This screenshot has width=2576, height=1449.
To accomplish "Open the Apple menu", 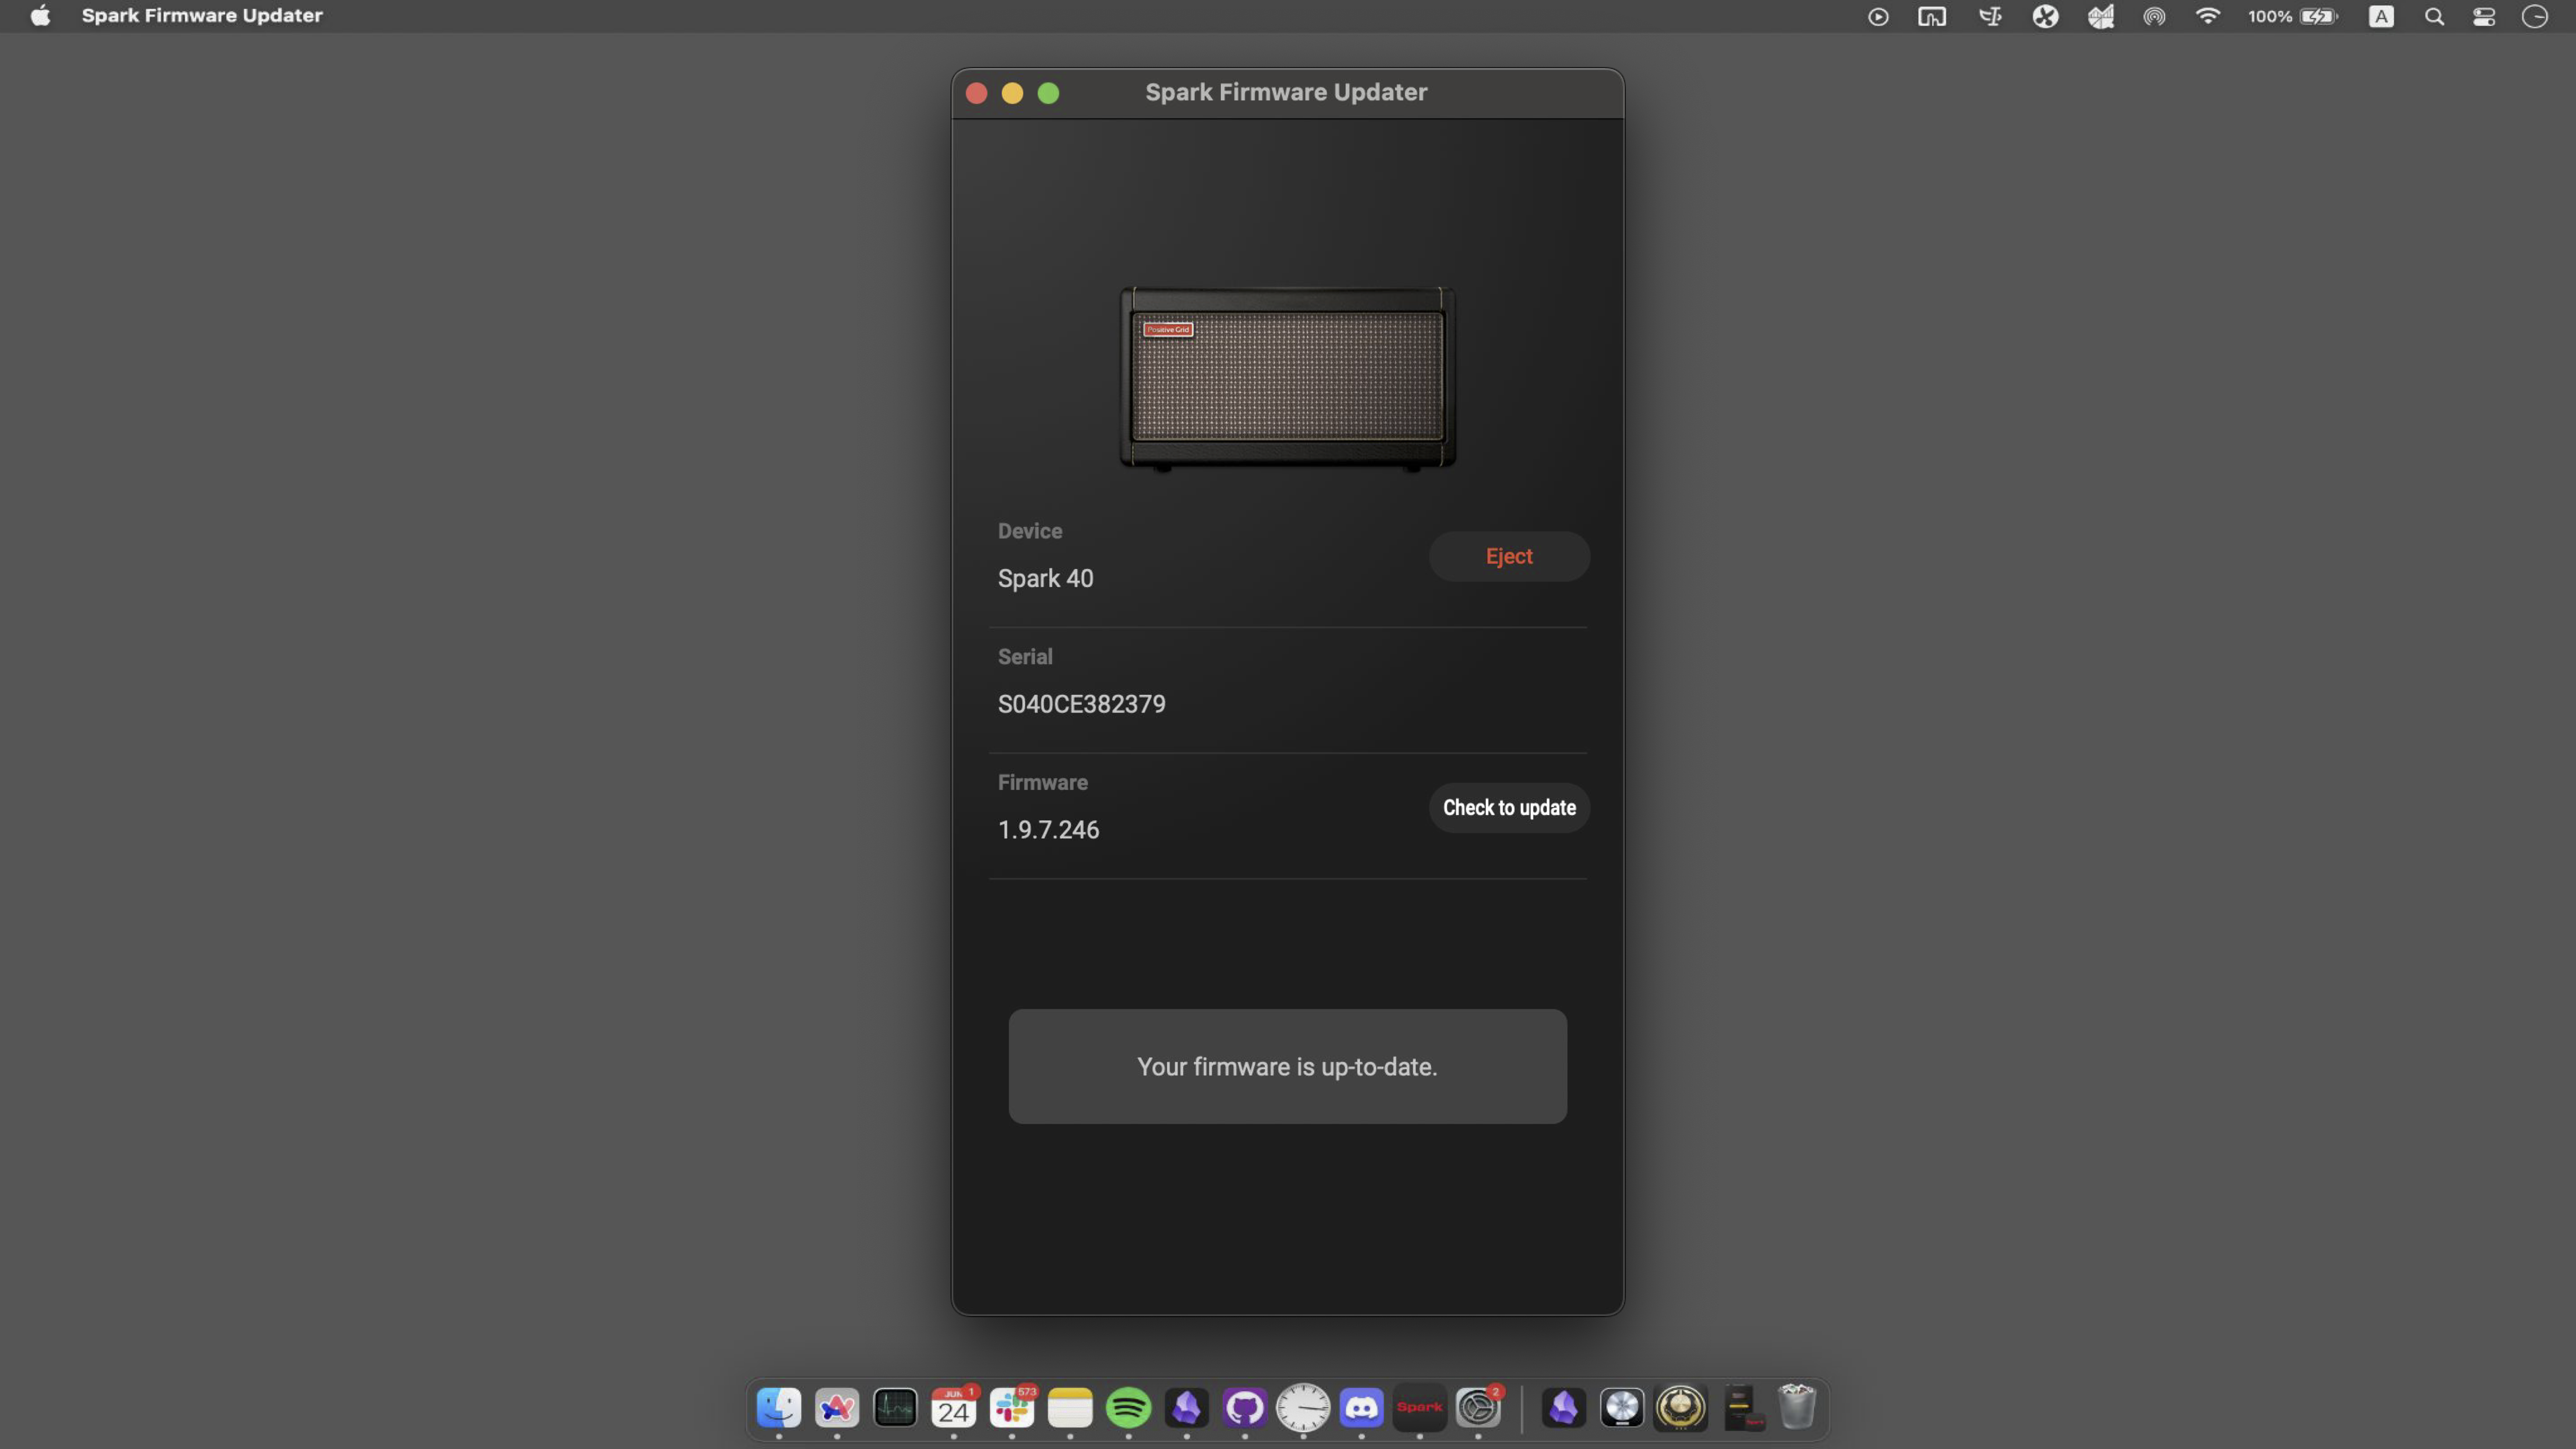I will (40, 16).
